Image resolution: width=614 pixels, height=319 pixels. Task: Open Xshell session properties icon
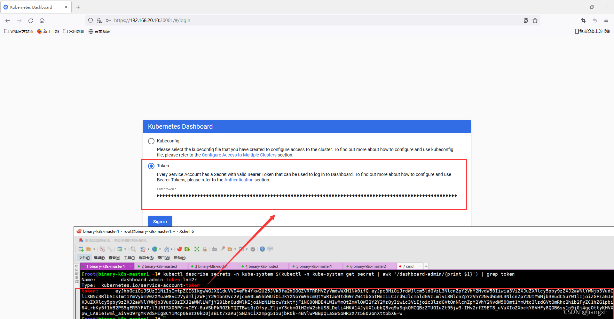click(x=120, y=249)
